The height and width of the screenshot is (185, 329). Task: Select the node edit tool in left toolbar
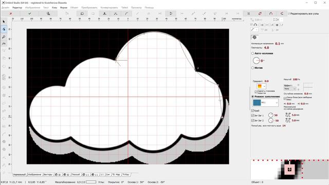(x=4, y=29)
